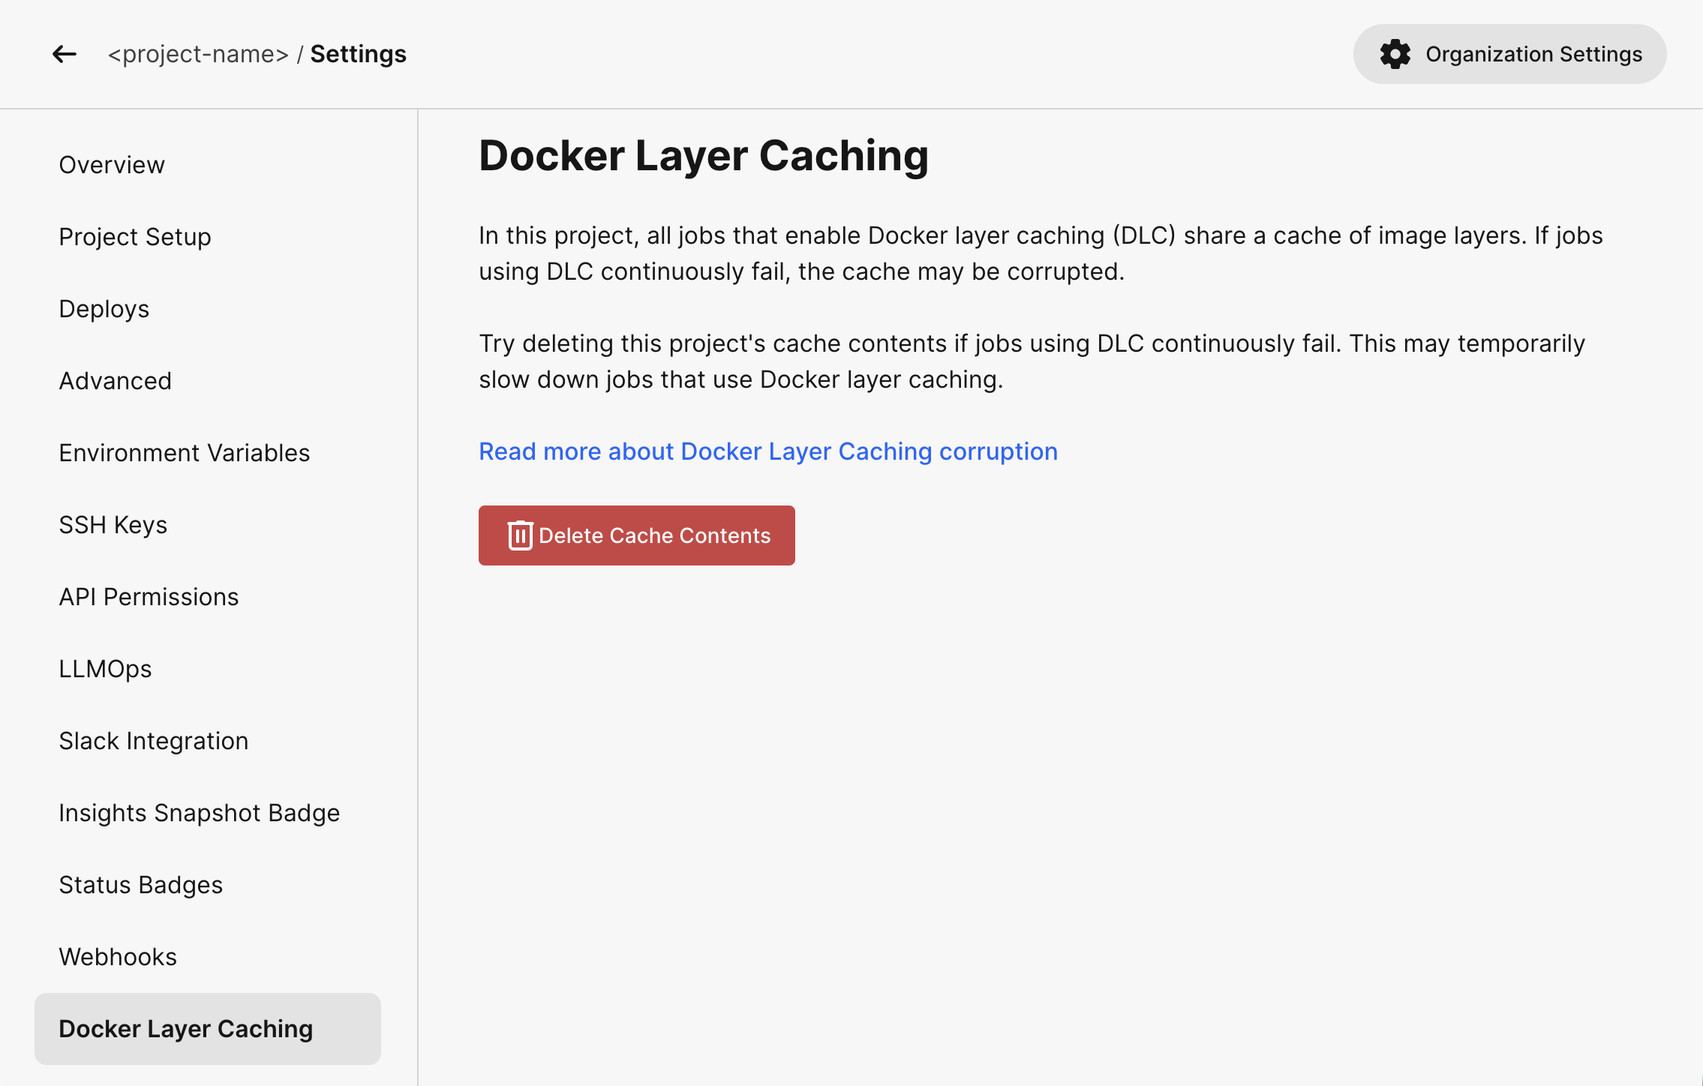The width and height of the screenshot is (1703, 1086).
Task: Navigate to SSH Keys
Action: click(113, 525)
